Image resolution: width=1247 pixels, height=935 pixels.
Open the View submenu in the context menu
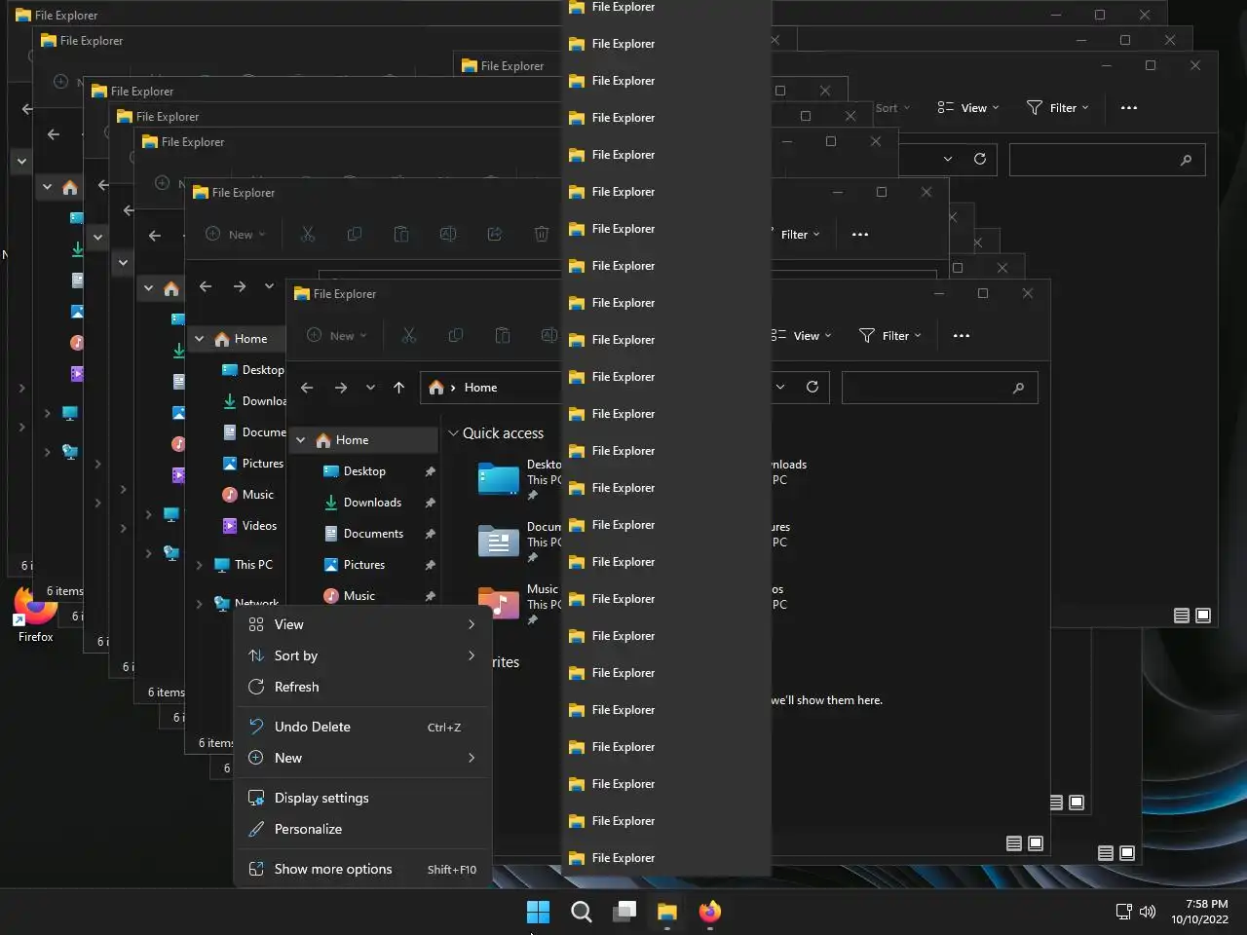tap(362, 624)
